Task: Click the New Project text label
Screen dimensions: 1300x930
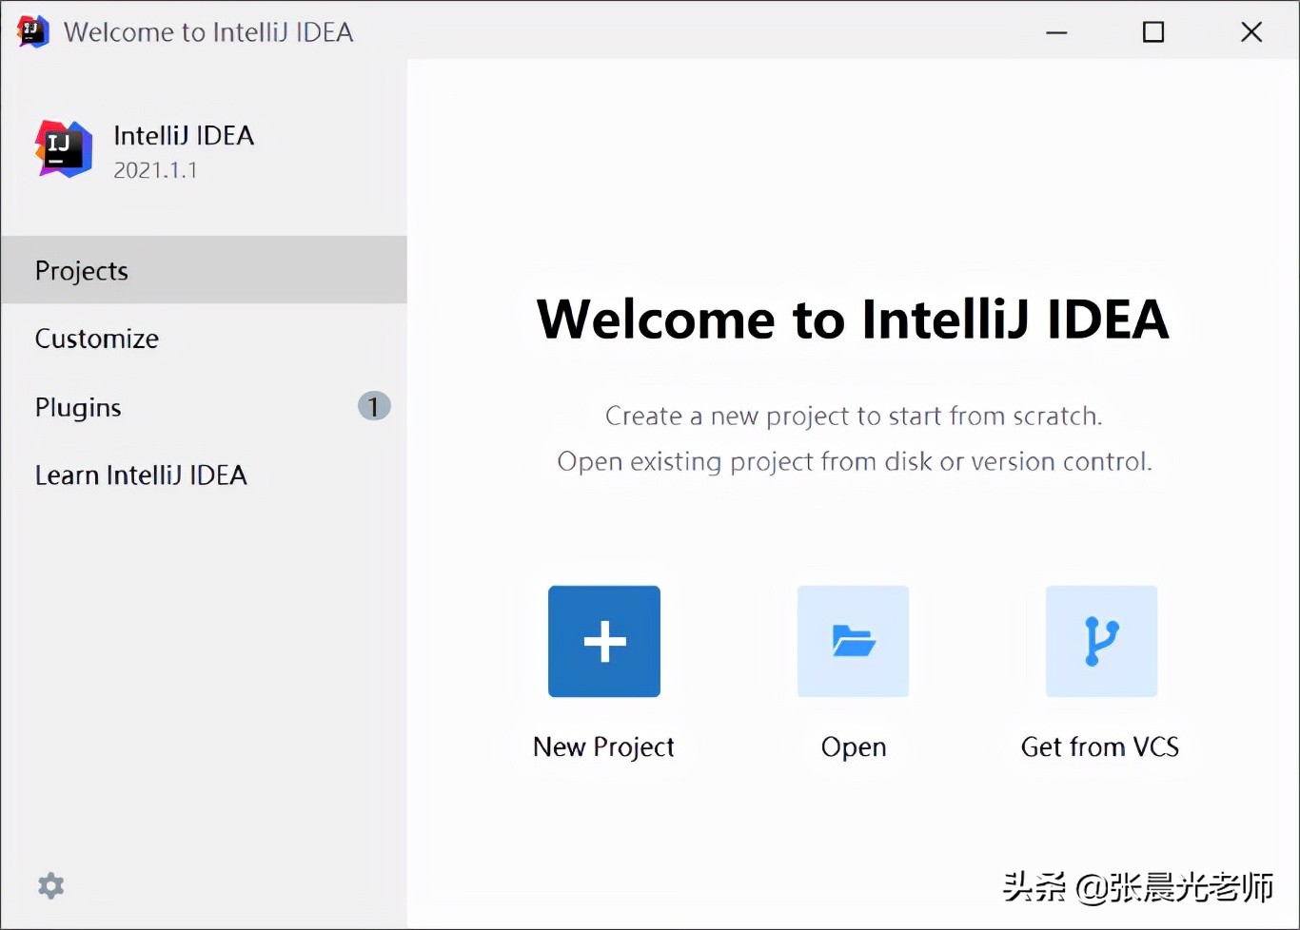Action: [x=603, y=747]
